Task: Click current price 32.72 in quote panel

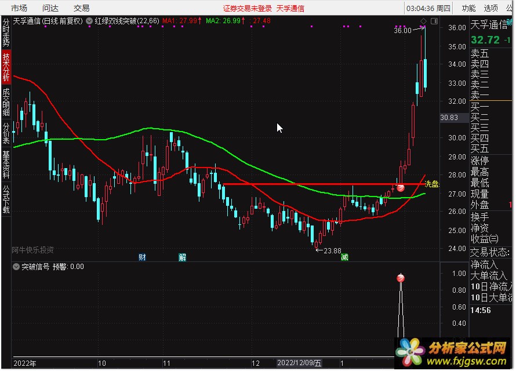Action: click(485, 40)
